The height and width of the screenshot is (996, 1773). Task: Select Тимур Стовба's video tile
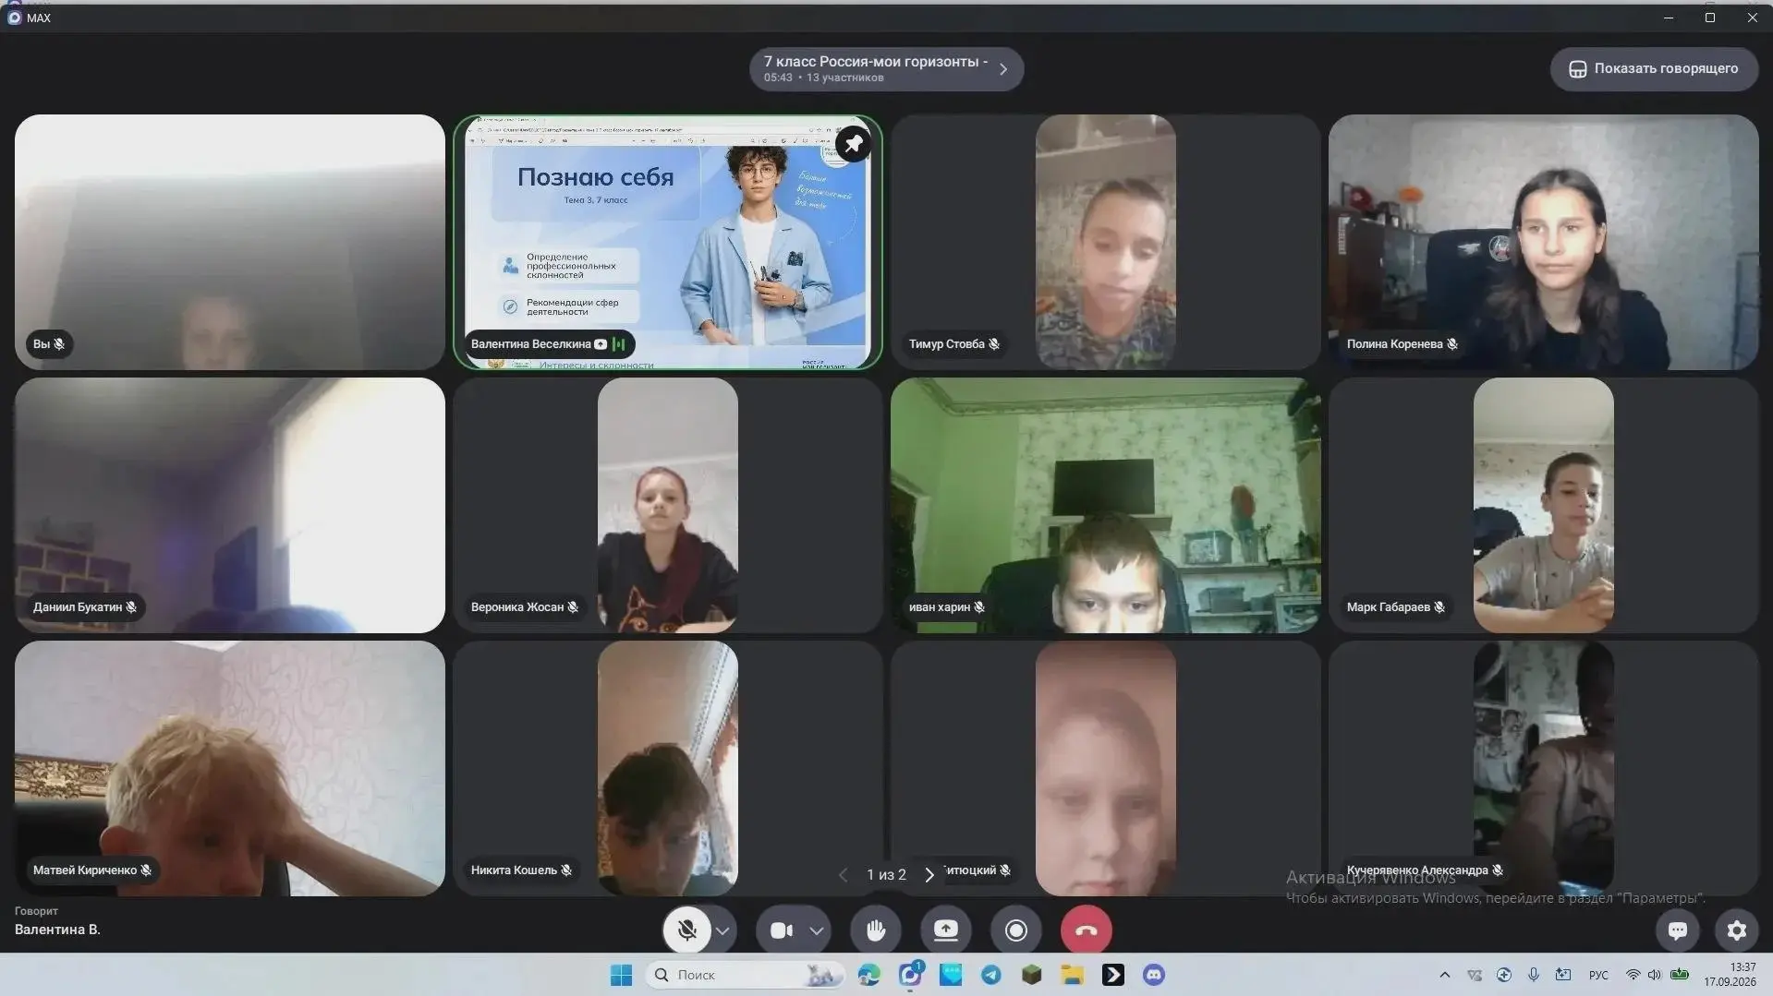(x=1105, y=242)
